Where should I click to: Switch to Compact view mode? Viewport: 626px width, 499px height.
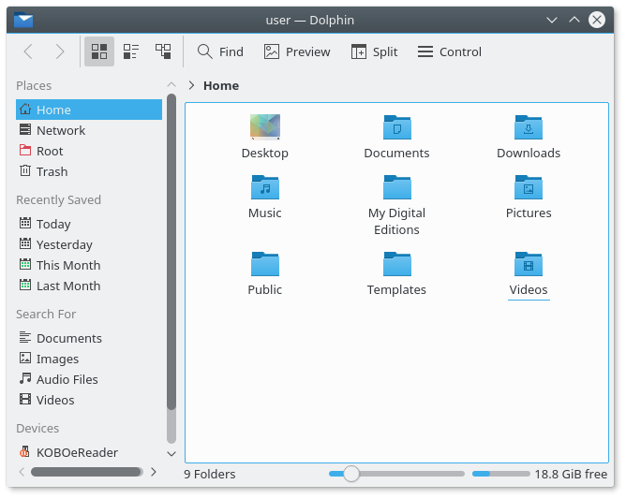click(x=131, y=51)
